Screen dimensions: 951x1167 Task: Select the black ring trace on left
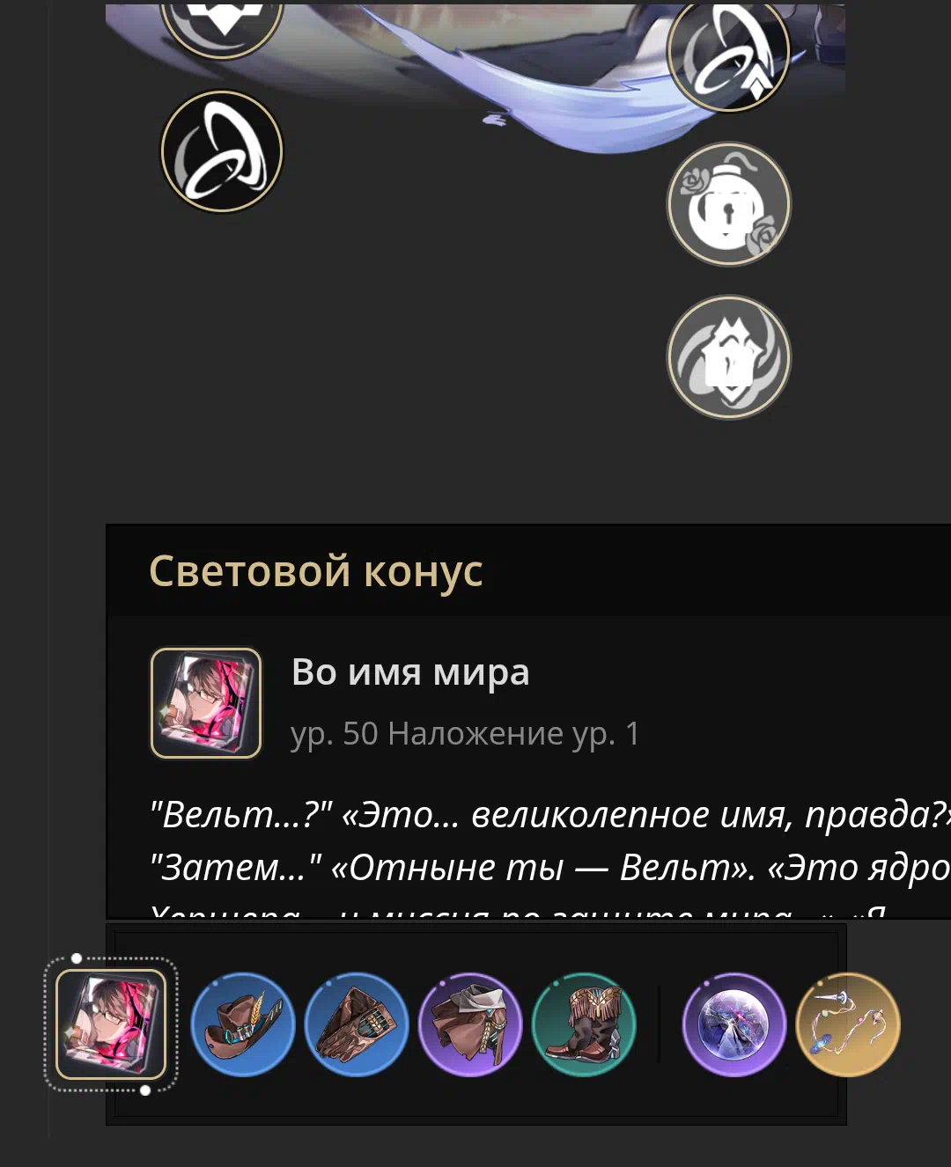tap(222, 151)
